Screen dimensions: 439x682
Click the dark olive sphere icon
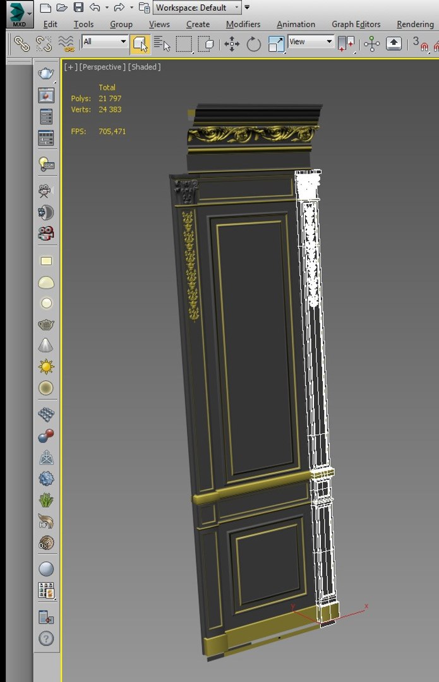pyautogui.click(x=46, y=388)
